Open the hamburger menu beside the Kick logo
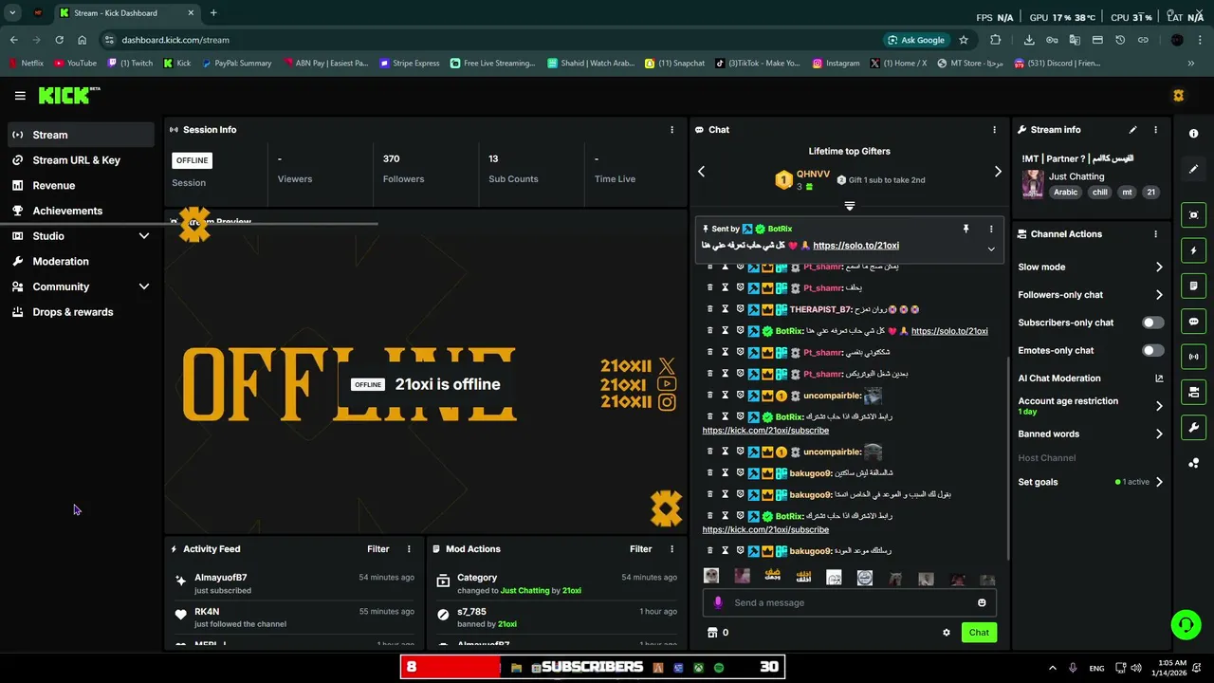 pos(20,96)
